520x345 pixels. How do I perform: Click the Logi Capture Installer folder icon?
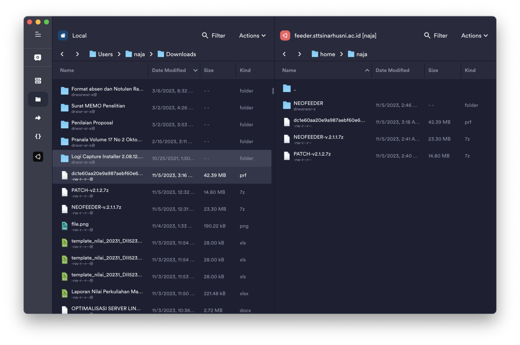pyautogui.click(x=64, y=159)
